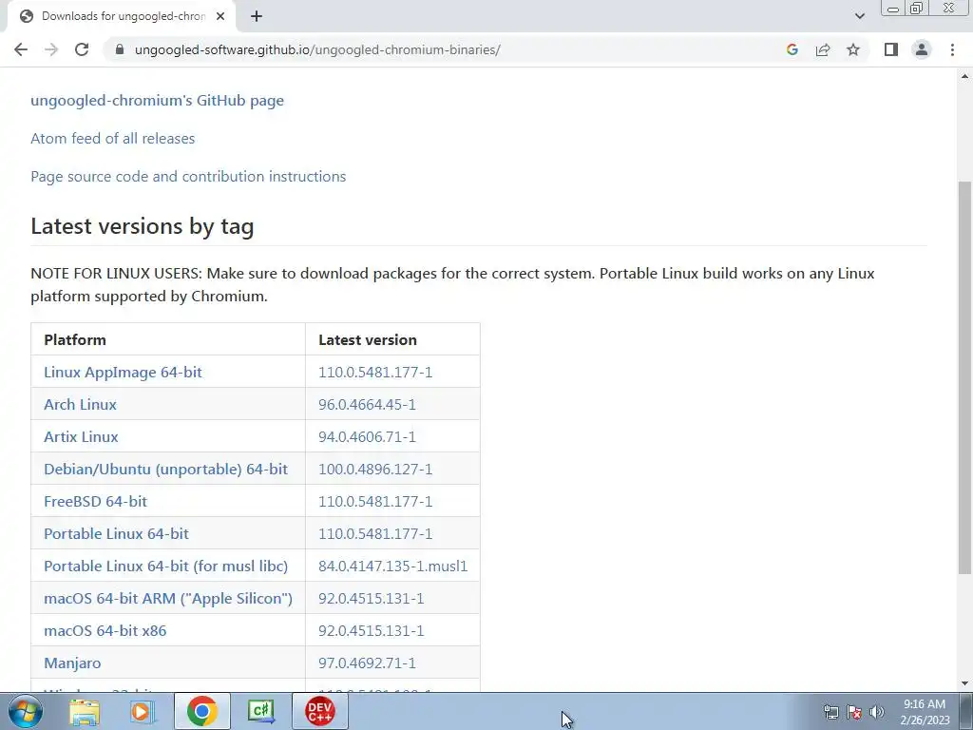Image resolution: width=973 pixels, height=730 pixels.
Task: Open Debian/Ubuntu (unportable) 64-bit link
Action: [165, 469]
